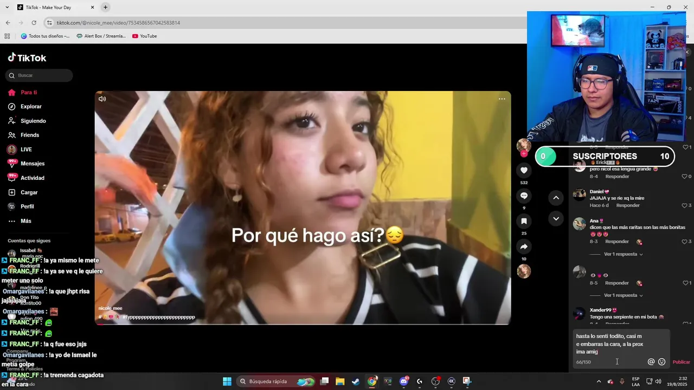694x390 pixels.
Task: Click the Buscar search field
Action: (39, 75)
